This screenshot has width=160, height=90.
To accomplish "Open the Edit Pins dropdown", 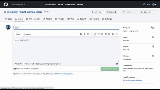I will (97, 12).
